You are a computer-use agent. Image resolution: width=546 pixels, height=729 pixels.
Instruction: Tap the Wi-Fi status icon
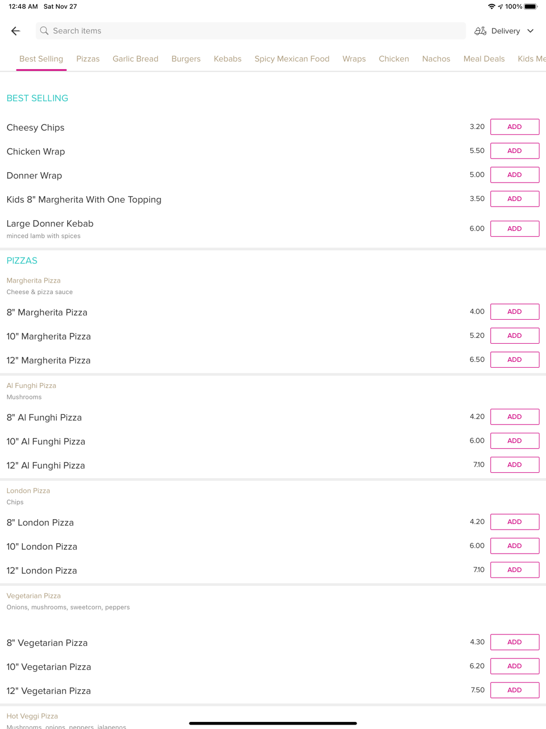tap(491, 7)
